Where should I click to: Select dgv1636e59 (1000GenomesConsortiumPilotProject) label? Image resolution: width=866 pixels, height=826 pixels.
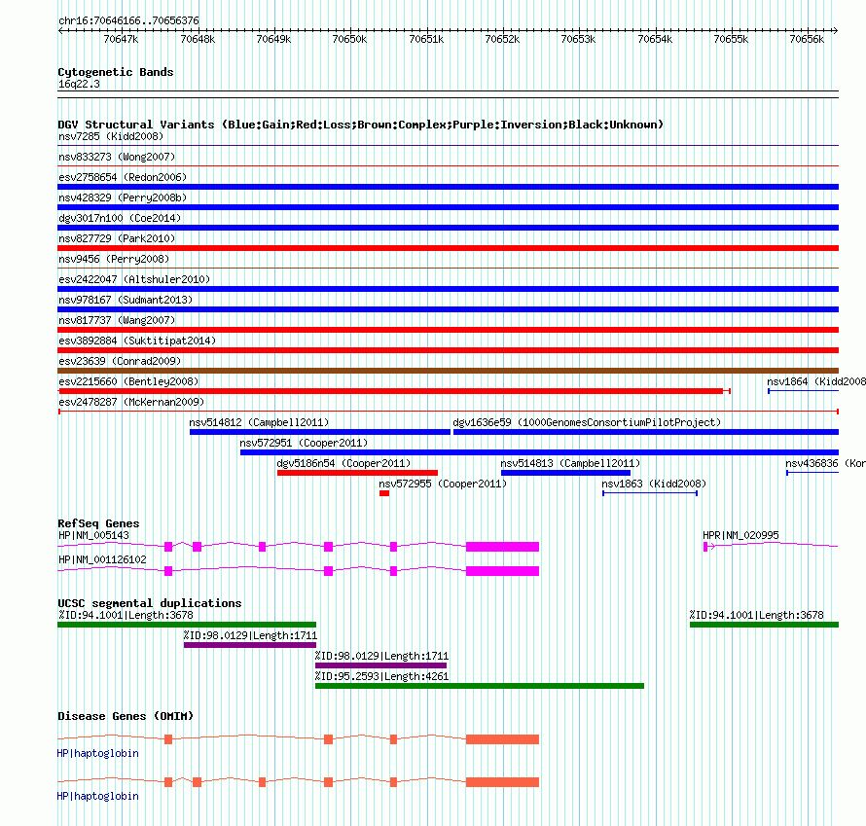(587, 422)
